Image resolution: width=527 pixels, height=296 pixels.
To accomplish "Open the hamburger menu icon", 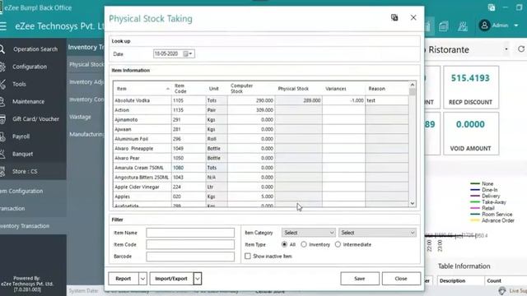I will pyautogui.click(x=3, y=26).
